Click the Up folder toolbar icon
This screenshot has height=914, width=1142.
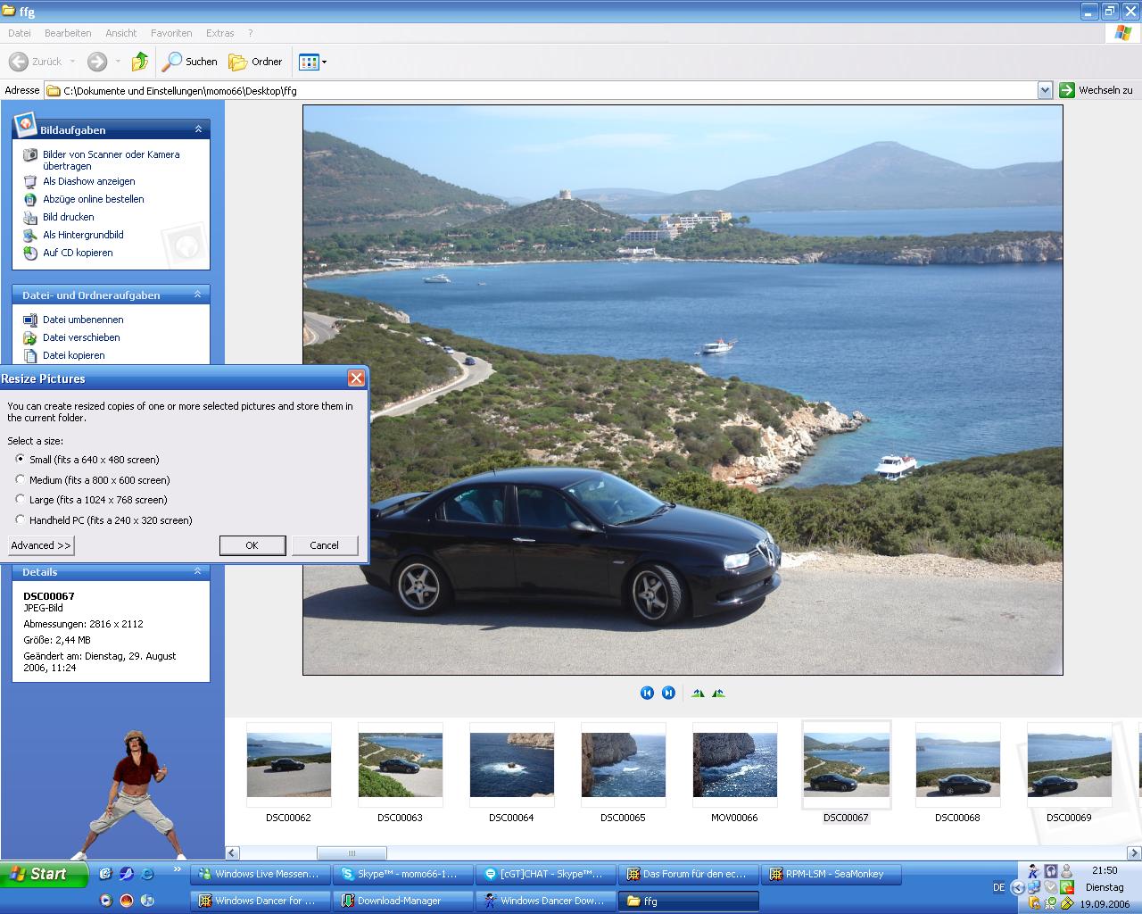click(140, 62)
